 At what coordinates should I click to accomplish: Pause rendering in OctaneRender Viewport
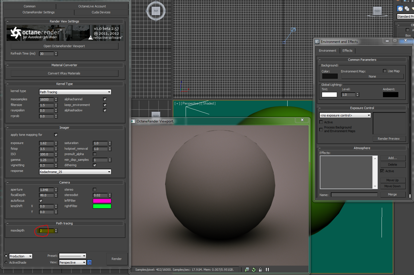267,270
